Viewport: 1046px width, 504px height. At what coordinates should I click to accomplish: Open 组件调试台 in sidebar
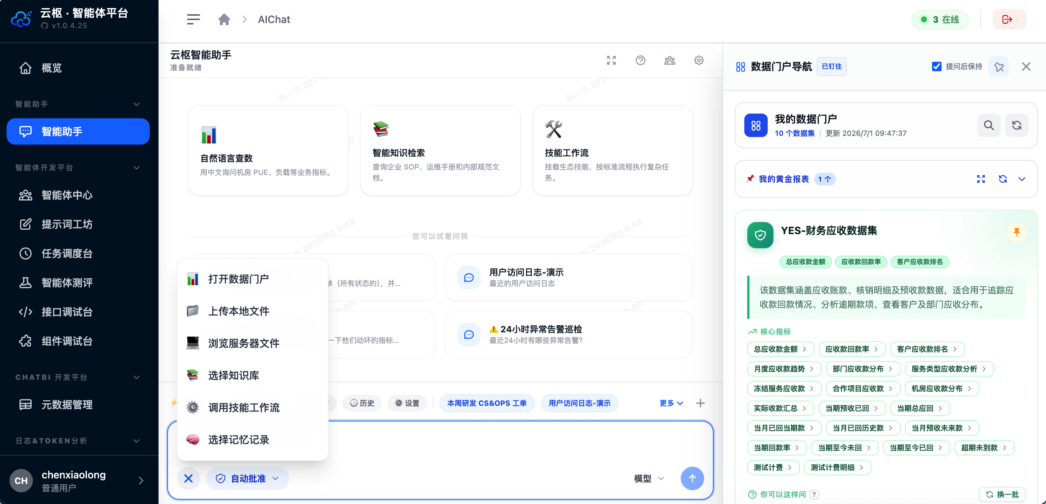(78, 341)
